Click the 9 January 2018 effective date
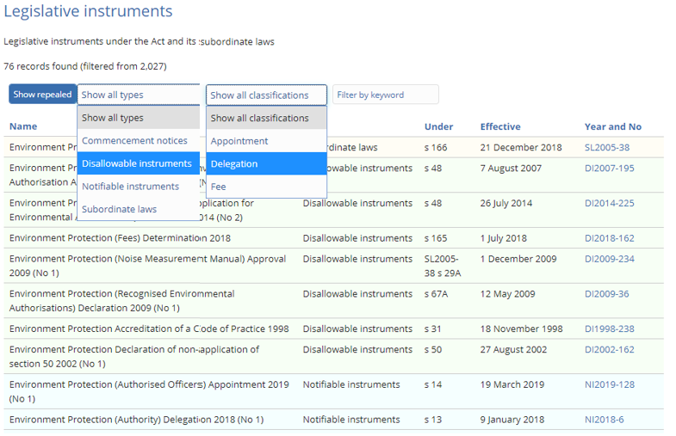Screen dimensions: 676x436 (x=512, y=420)
